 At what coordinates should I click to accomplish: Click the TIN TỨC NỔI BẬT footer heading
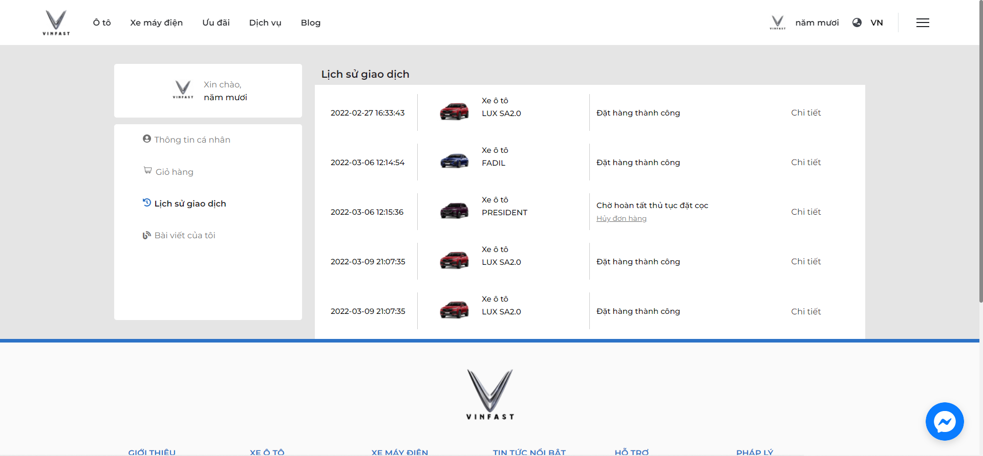529,452
